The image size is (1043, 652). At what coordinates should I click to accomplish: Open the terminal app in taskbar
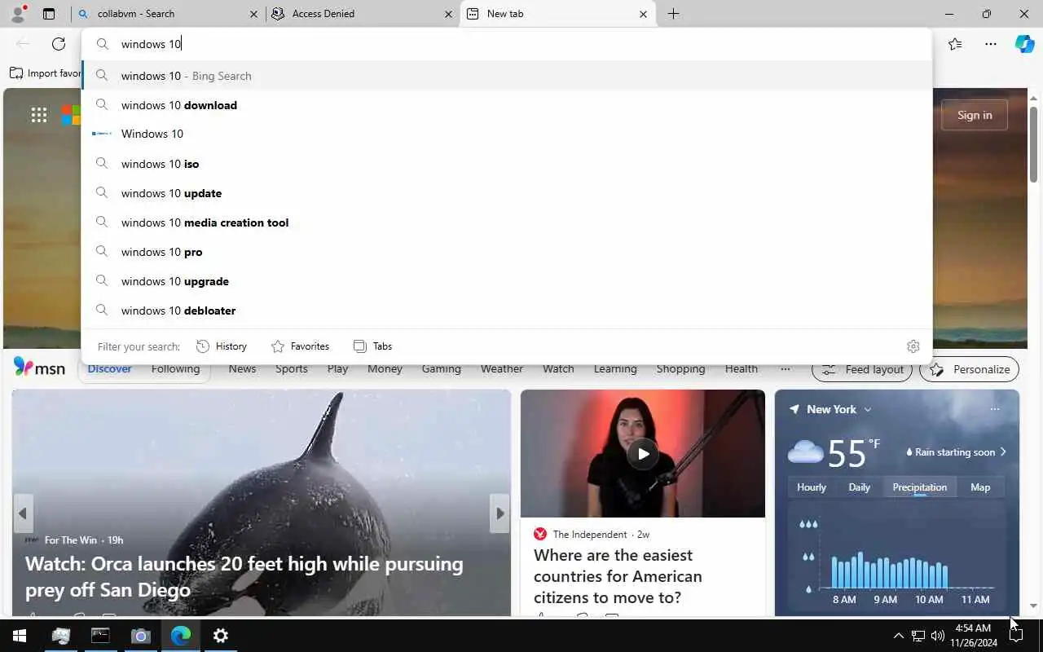[100, 636]
